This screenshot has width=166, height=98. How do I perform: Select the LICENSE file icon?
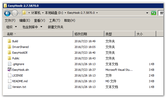point(10,75)
